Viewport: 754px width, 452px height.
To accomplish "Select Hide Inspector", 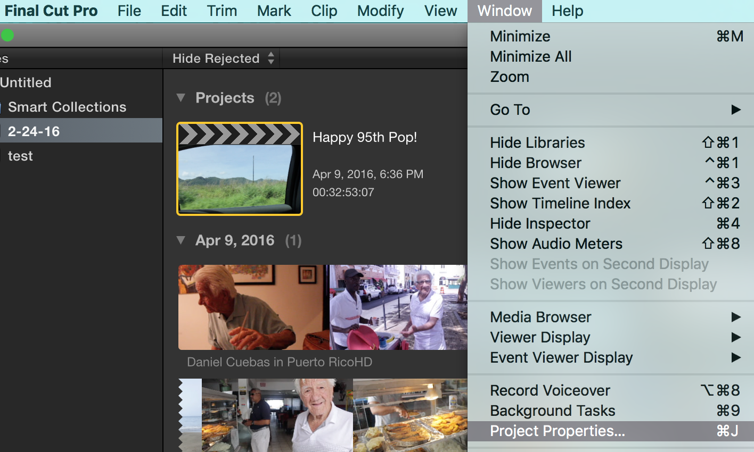I will tap(611, 223).
